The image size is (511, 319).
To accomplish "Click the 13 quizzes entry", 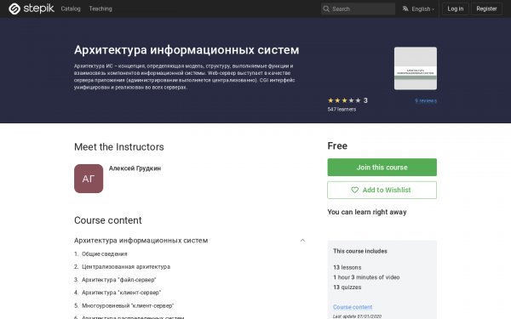I will coord(347,288).
